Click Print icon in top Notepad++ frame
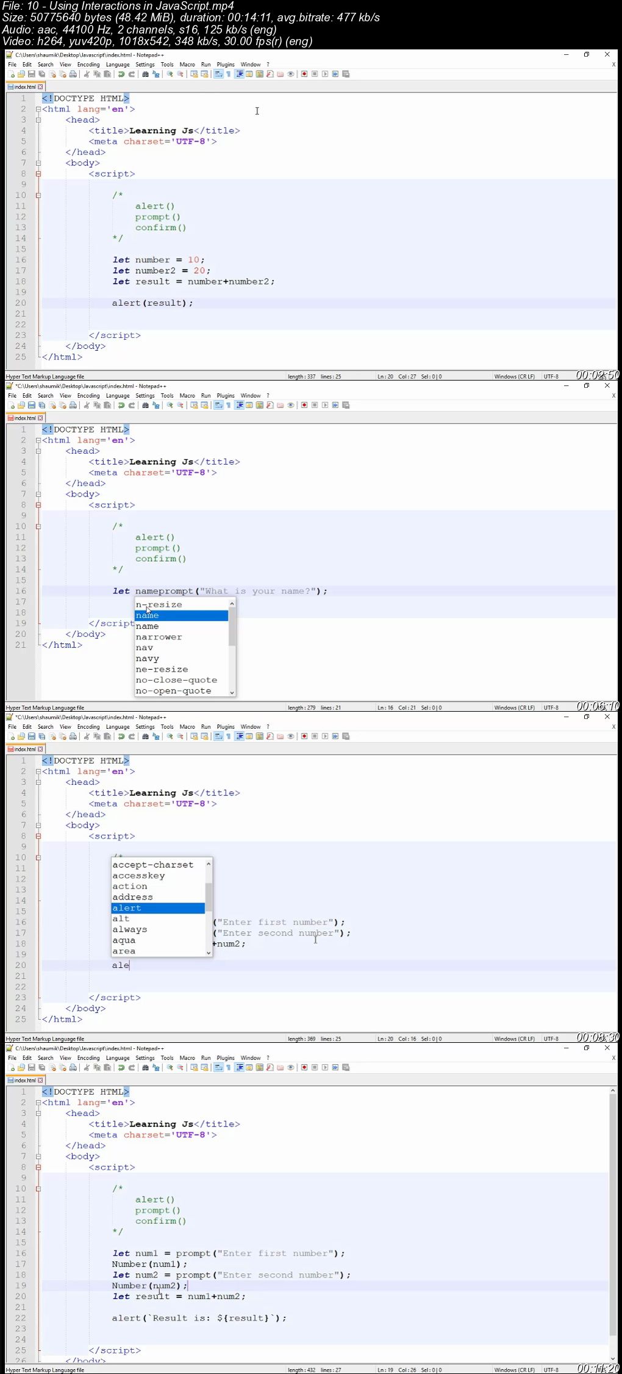The width and height of the screenshot is (622, 1374). coord(73,74)
